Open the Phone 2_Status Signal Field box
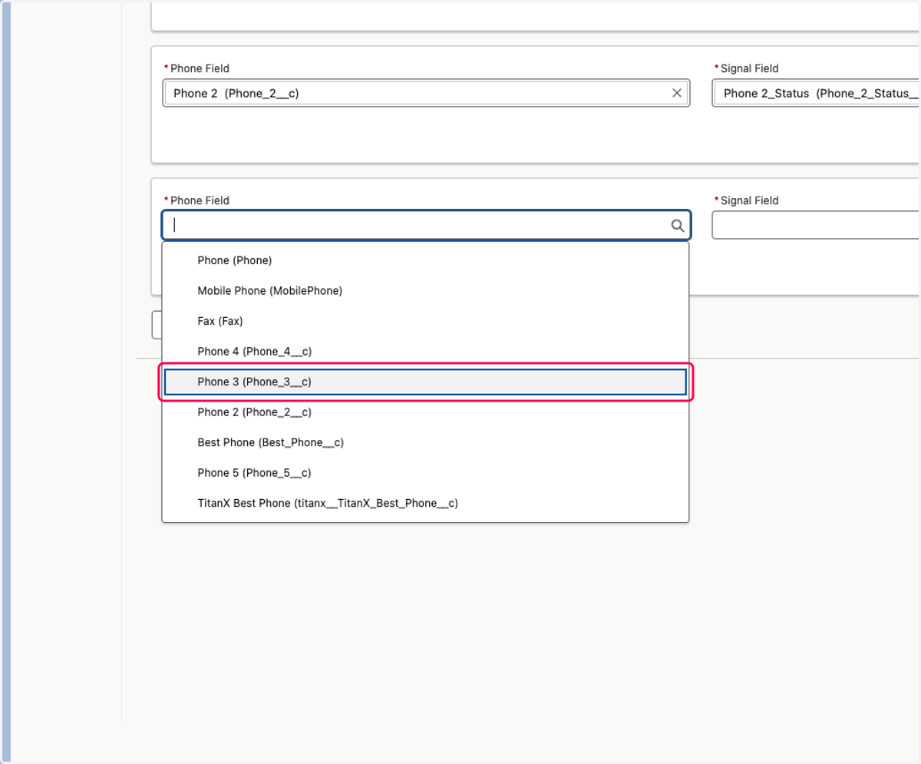The image size is (921, 764). click(816, 93)
